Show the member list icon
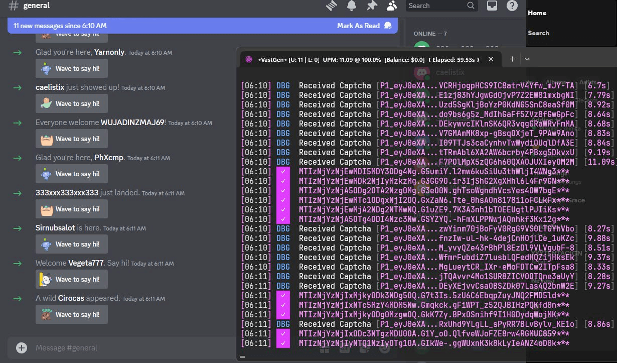617x363 pixels. point(392,6)
